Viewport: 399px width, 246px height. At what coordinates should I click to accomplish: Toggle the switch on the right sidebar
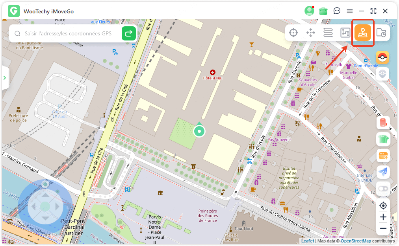[383, 189]
